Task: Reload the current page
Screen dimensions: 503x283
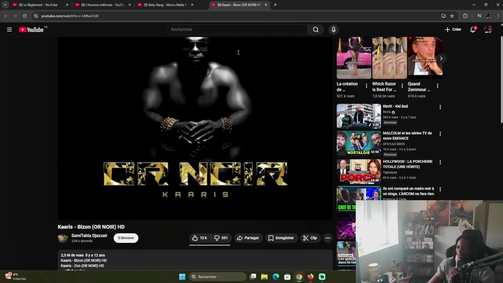Action: click(24, 16)
